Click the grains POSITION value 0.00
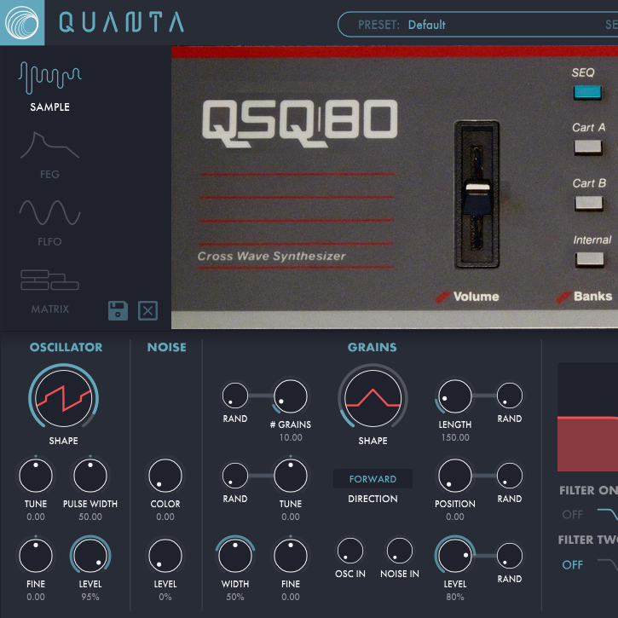This screenshot has width=618, height=618. (455, 517)
